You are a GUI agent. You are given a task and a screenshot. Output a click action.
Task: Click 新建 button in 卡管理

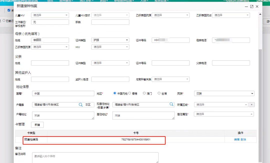point(37,125)
